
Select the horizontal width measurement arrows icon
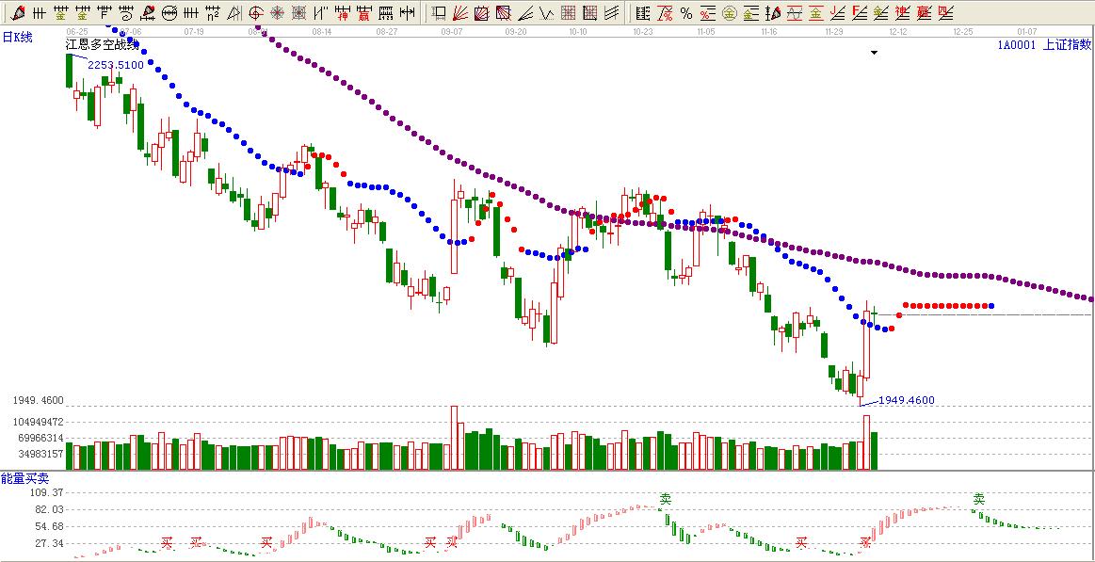coord(407,13)
